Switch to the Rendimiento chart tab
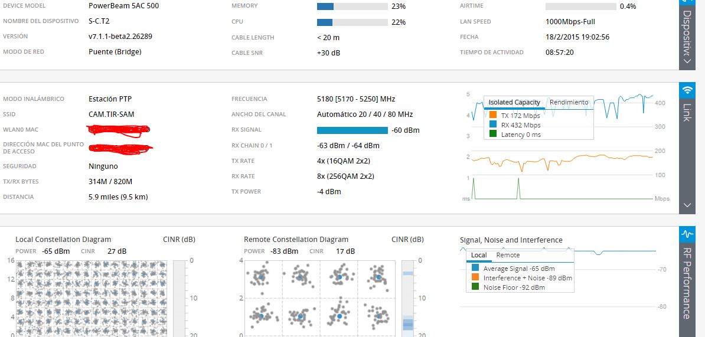 coord(569,102)
